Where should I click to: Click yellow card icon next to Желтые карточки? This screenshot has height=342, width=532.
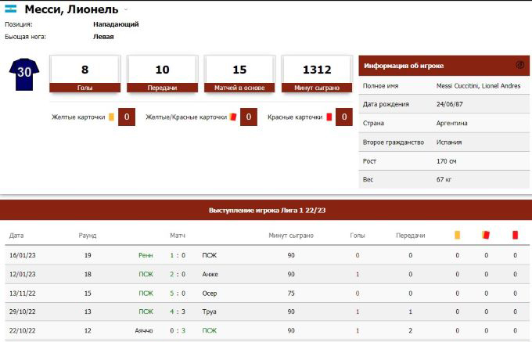[x=111, y=117]
